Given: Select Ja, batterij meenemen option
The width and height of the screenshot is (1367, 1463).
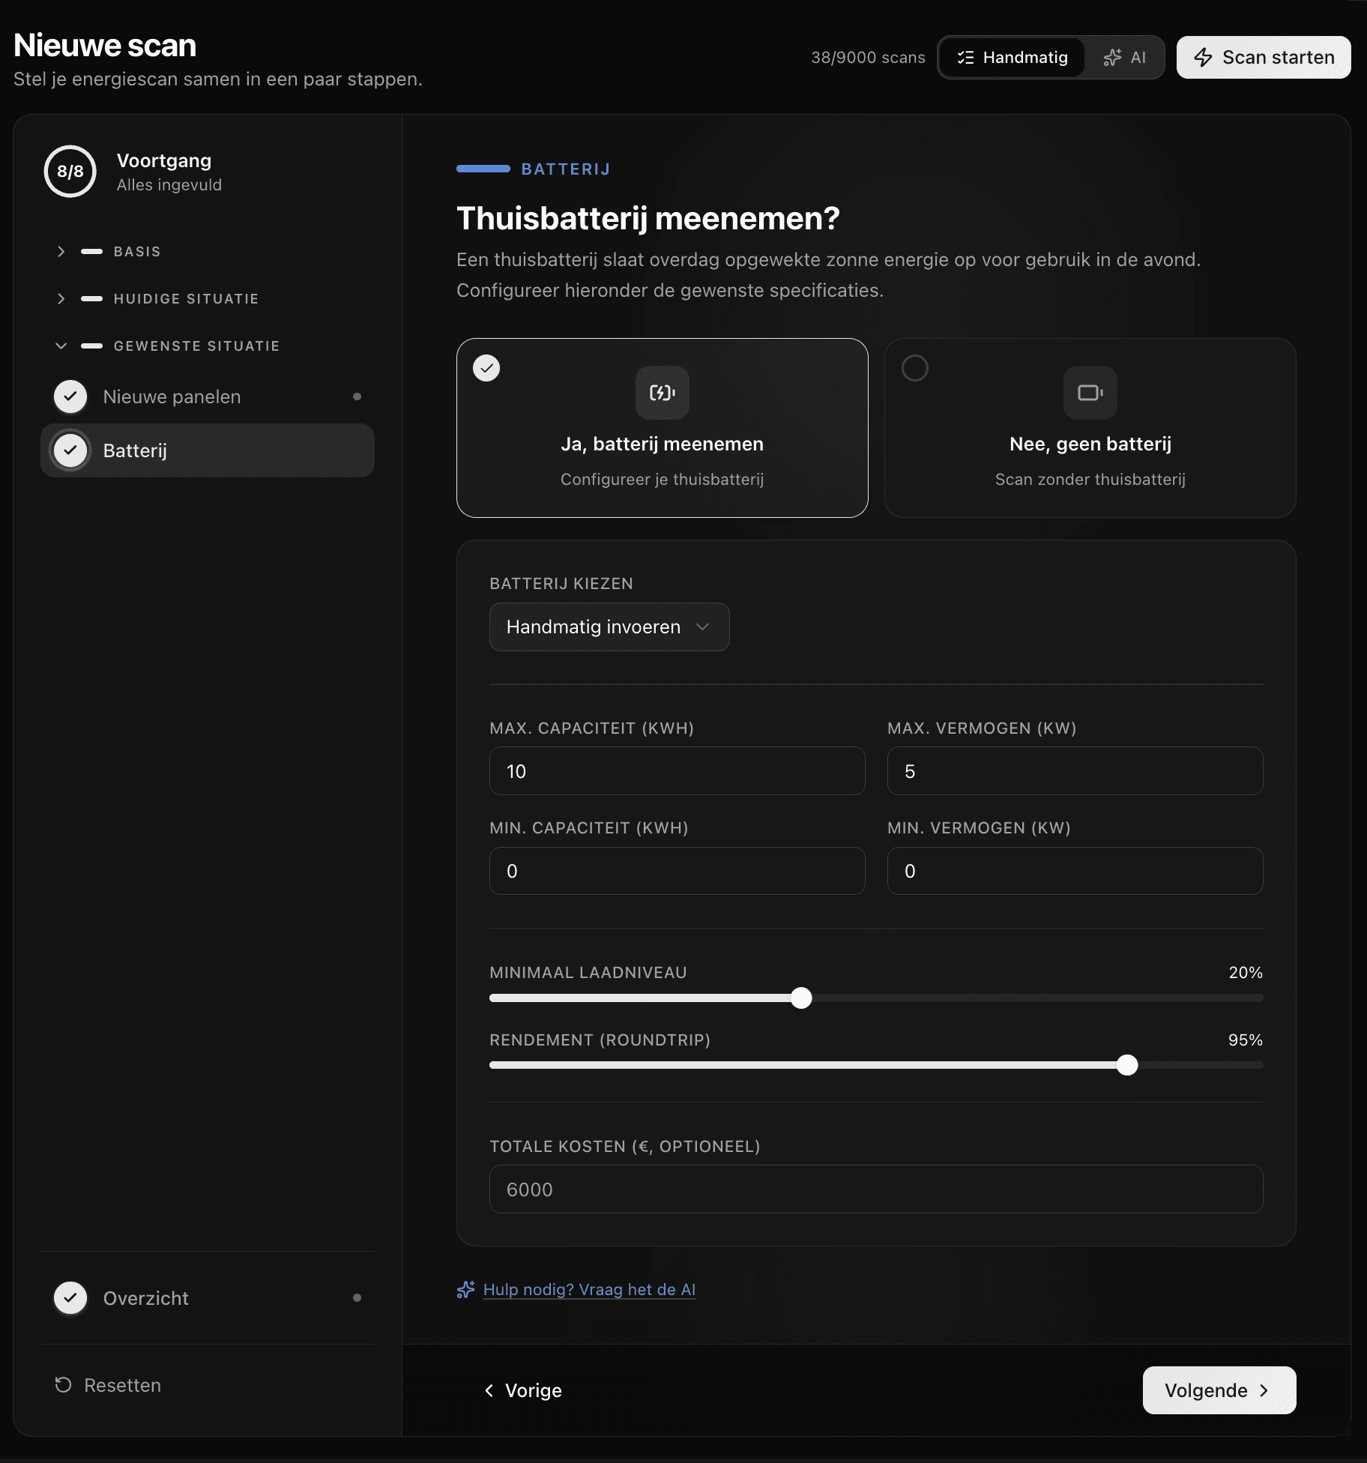Looking at the screenshot, I should pyautogui.click(x=662, y=428).
